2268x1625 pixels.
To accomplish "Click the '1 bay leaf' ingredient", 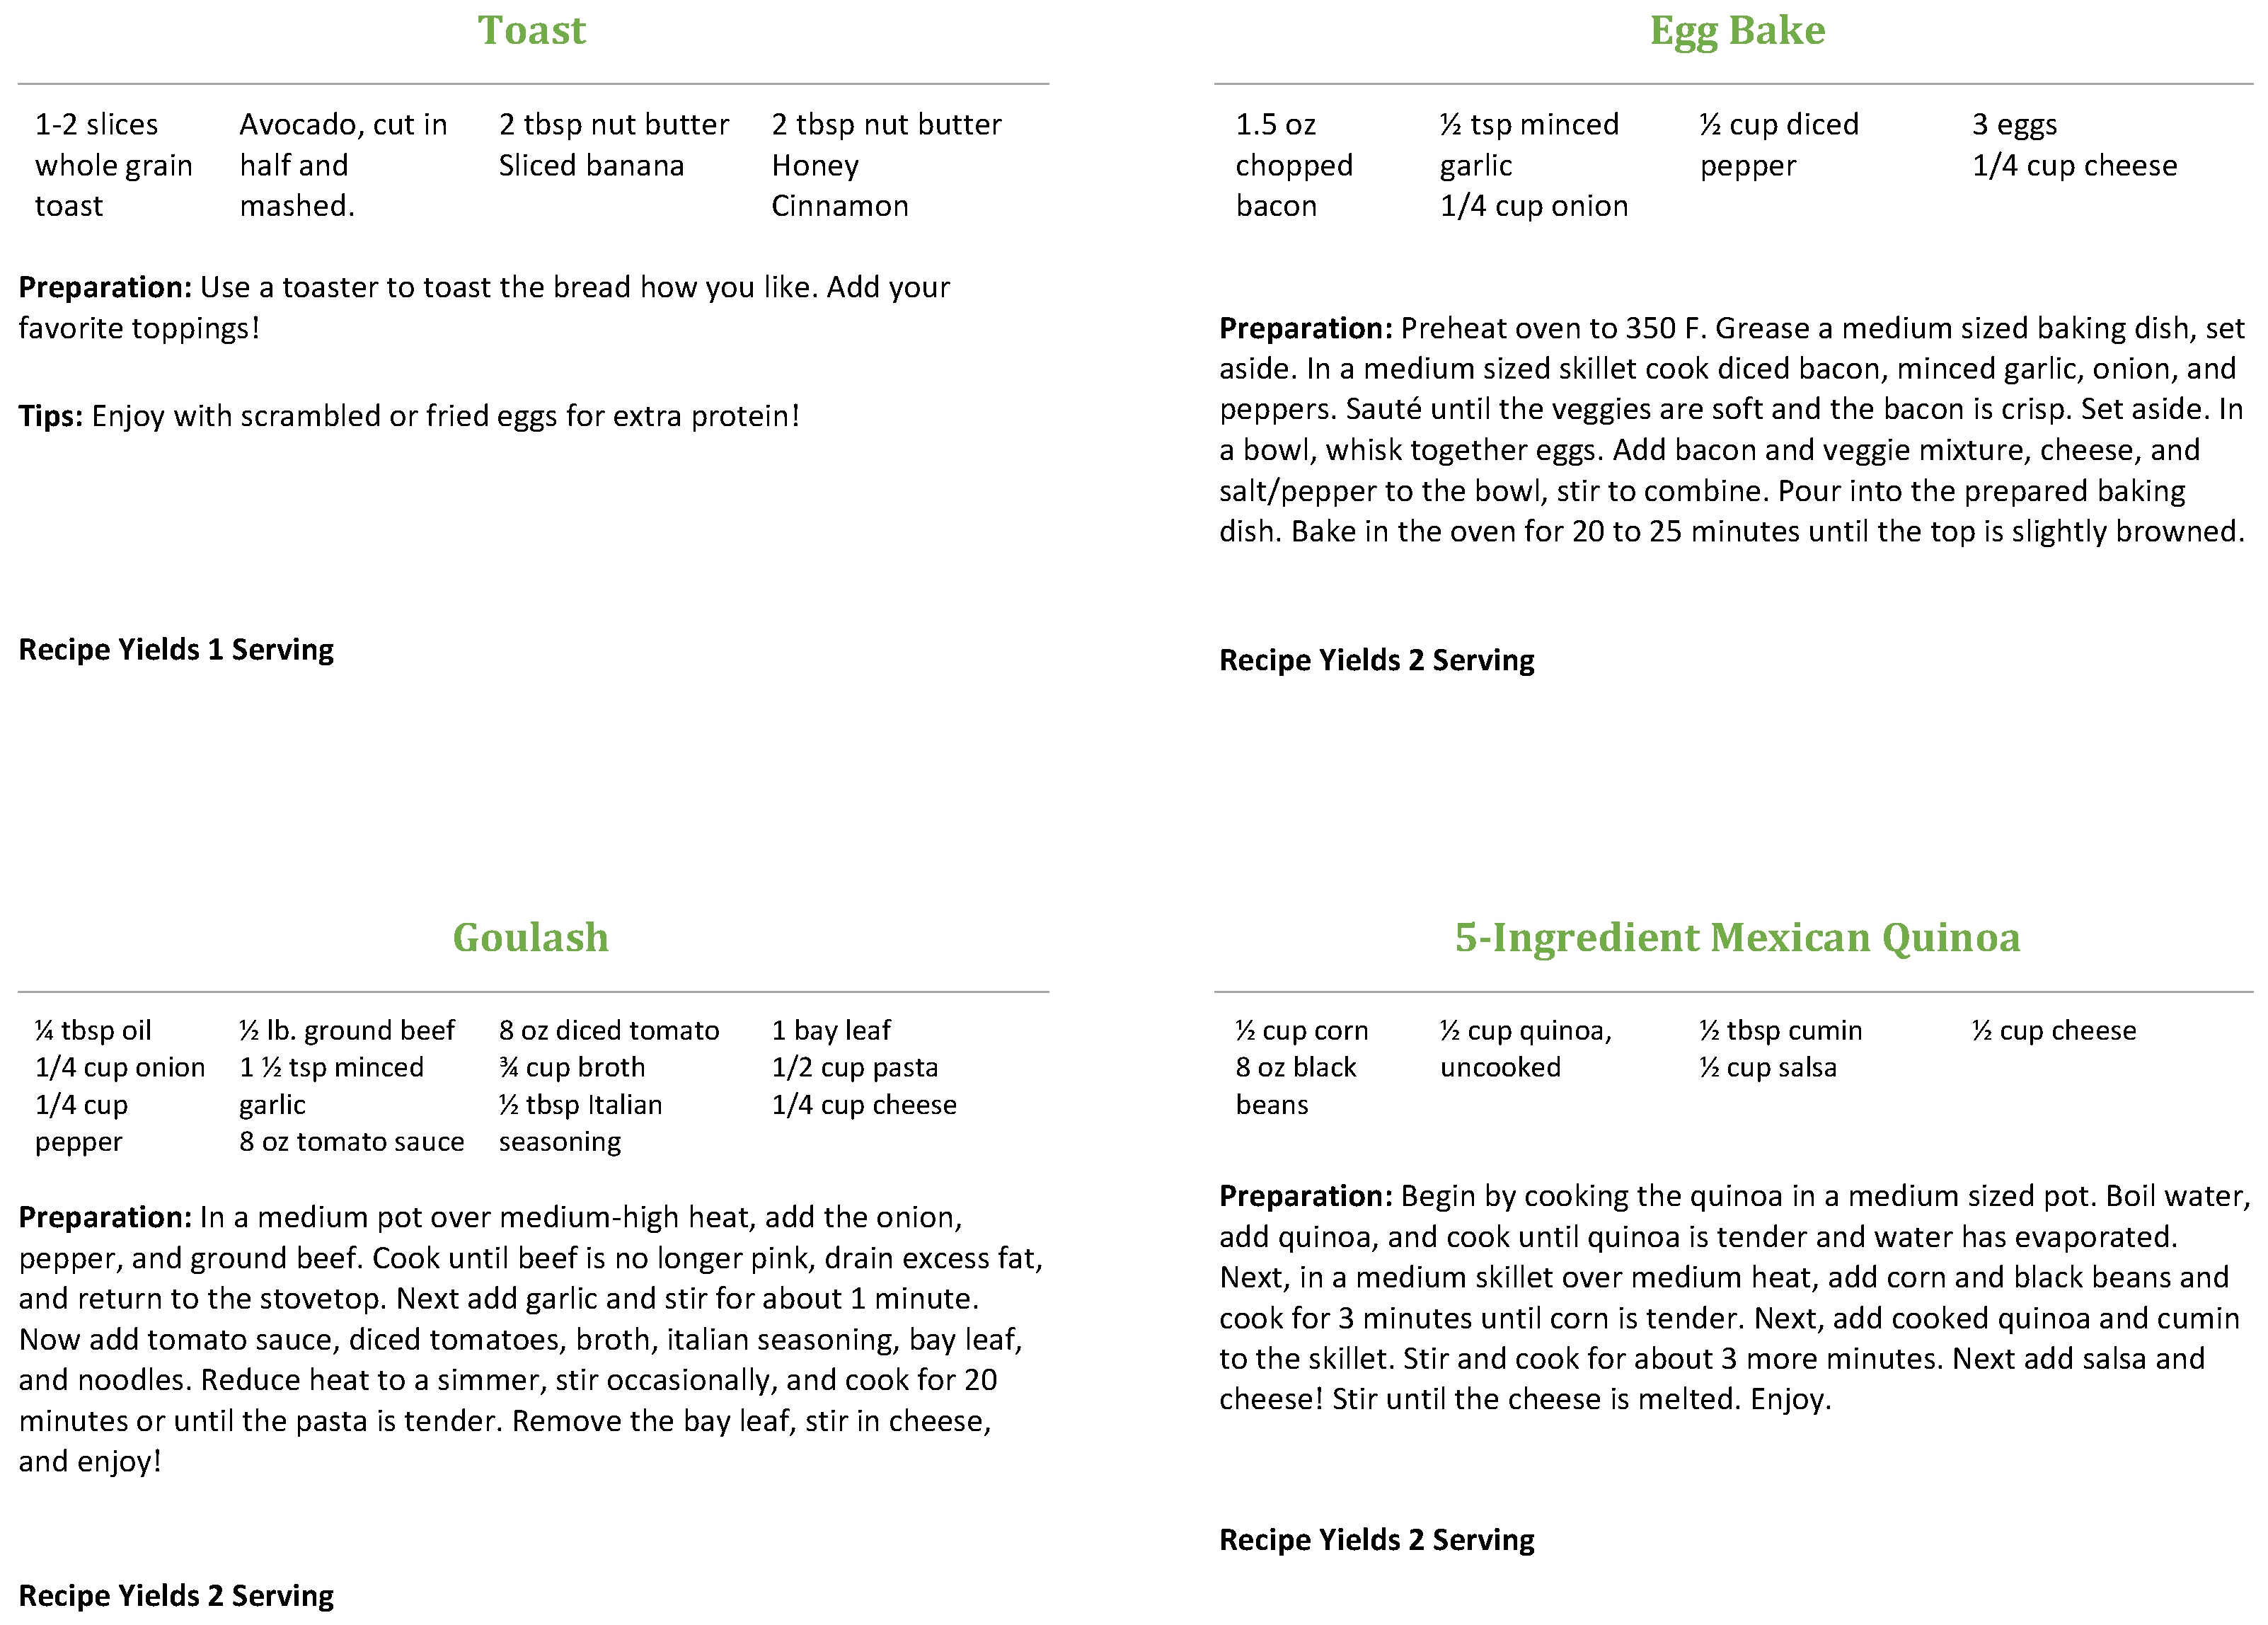I will coord(830,1031).
